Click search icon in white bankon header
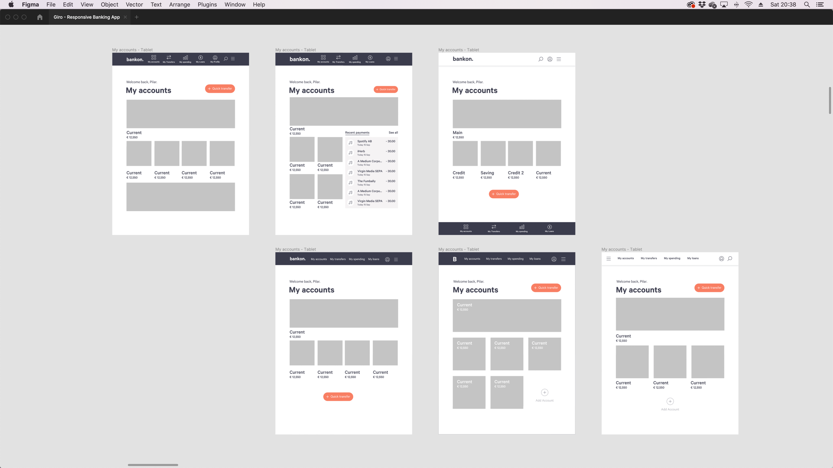The image size is (833, 468). tap(541, 59)
